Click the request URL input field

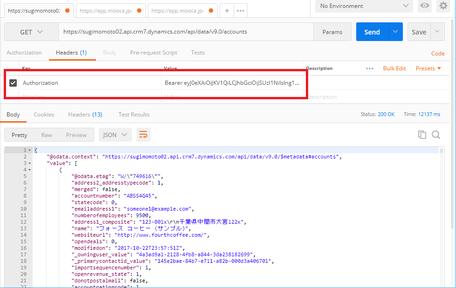click(x=186, y=32)
